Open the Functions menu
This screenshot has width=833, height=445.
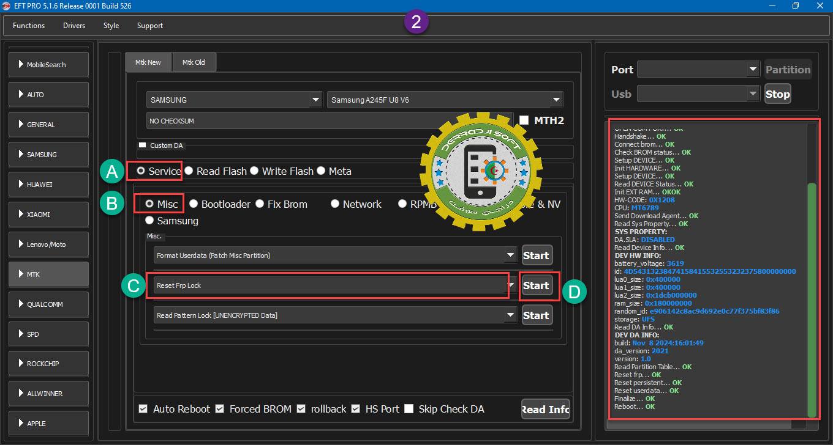(x=29, y=26)
